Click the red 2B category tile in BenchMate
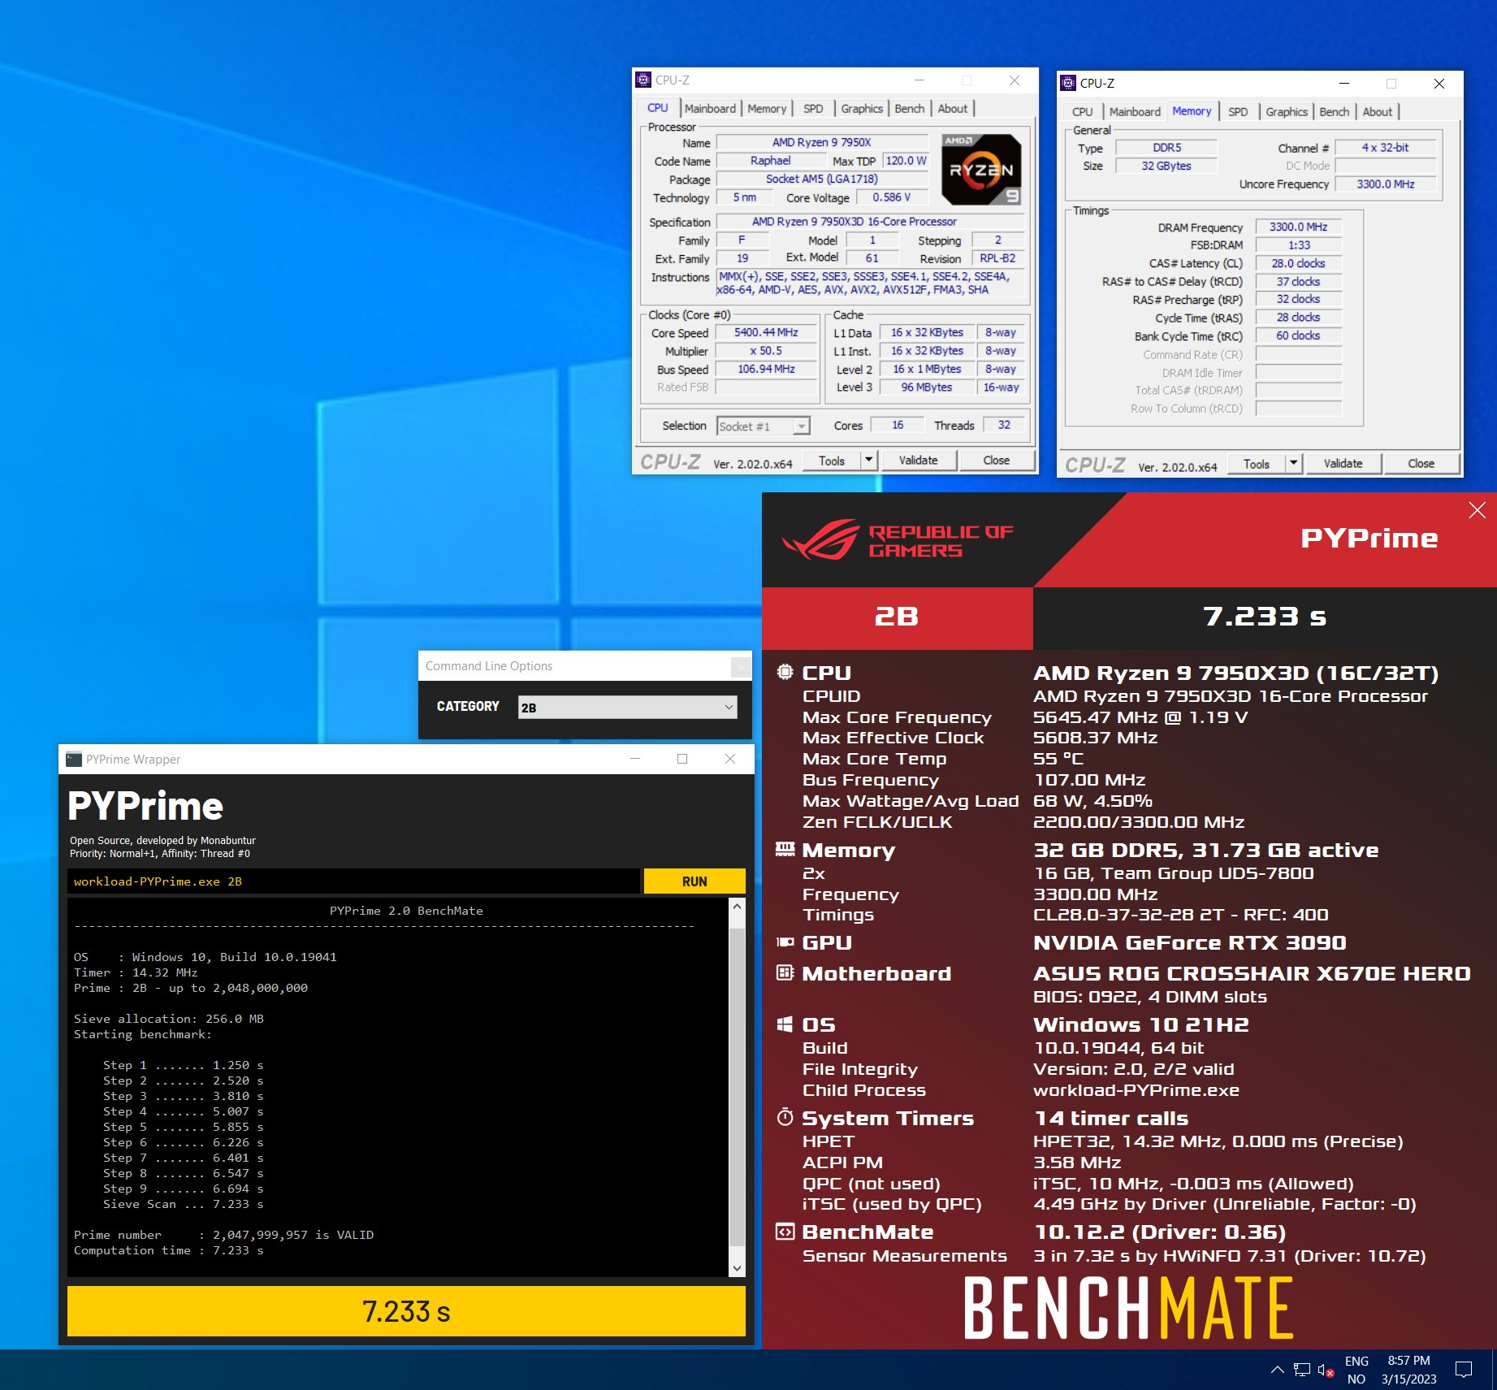The image size is (1497, 1390). pos(897,617)
